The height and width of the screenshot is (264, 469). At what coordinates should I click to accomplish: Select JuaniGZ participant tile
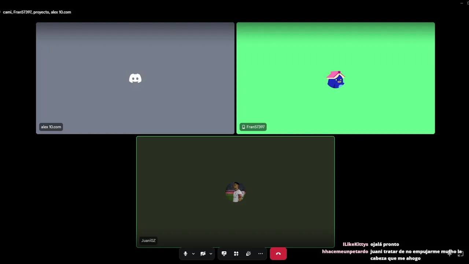[x=235, y=192]
